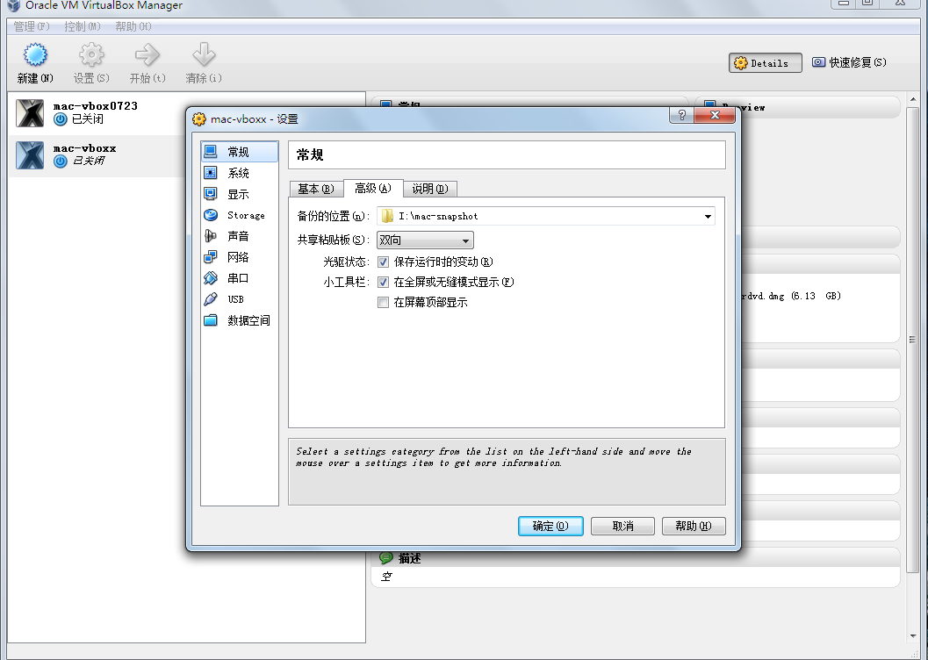This screenshot has width=928, height=660.
Task: Click the Start (开始) arrow toolbar icon
Action: click(147, 54)
